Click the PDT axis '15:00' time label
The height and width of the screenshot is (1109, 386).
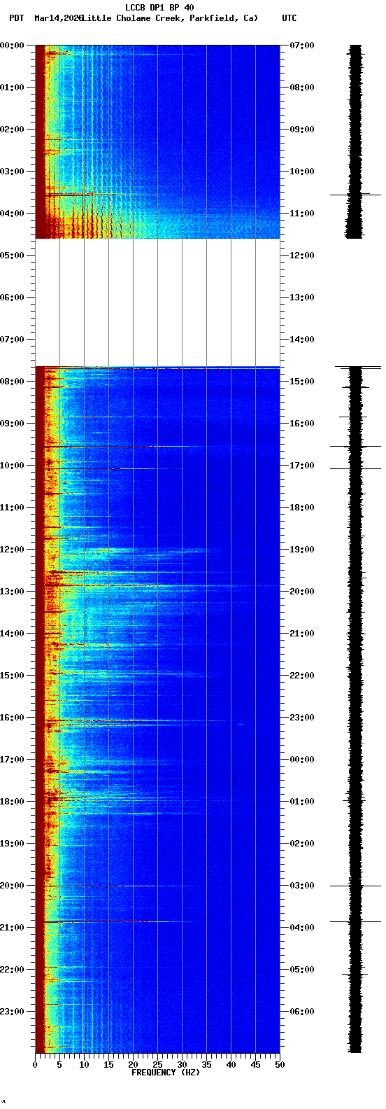pyautogui.click(x=12, y=676)
